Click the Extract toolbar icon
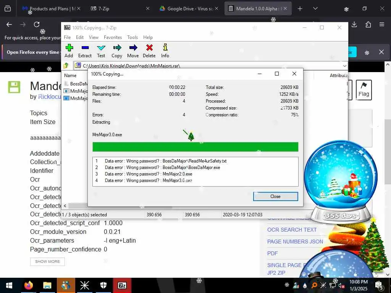 point(85,51)
